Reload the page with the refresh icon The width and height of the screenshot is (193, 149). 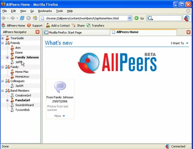point(22,18)
